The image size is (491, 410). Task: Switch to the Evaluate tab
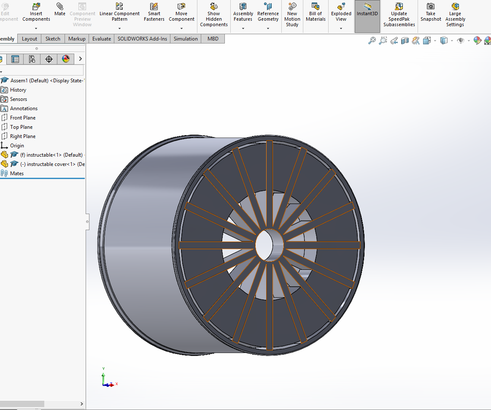(101, 38)
